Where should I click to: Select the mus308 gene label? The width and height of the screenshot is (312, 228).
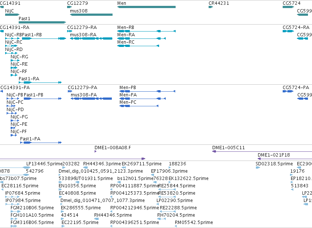point(78,11)
